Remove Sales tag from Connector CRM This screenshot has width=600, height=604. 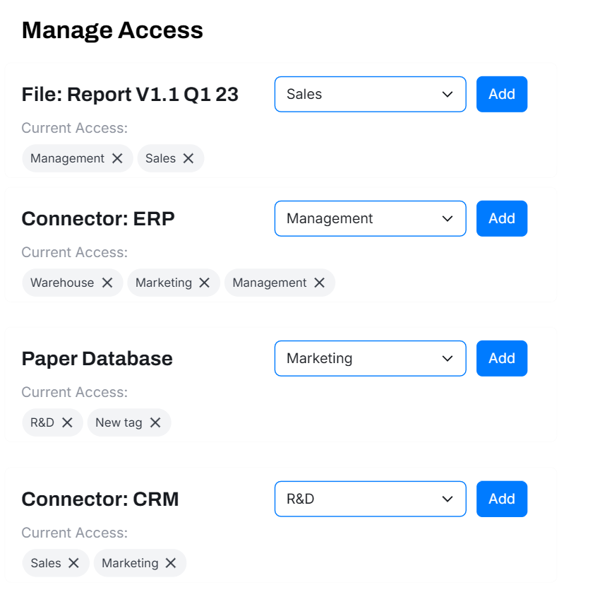[x=74, y=563]
